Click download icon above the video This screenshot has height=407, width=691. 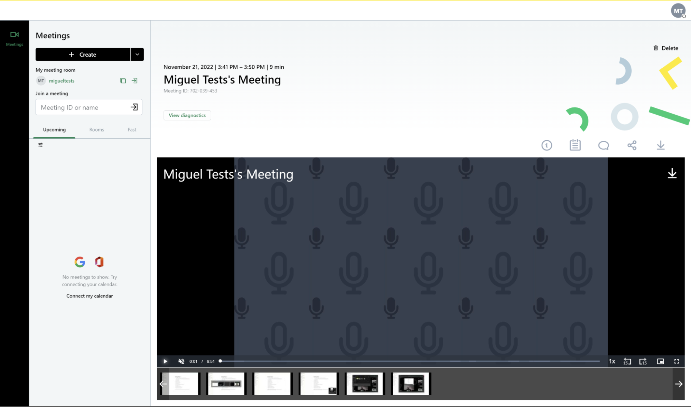click(660, 145)
